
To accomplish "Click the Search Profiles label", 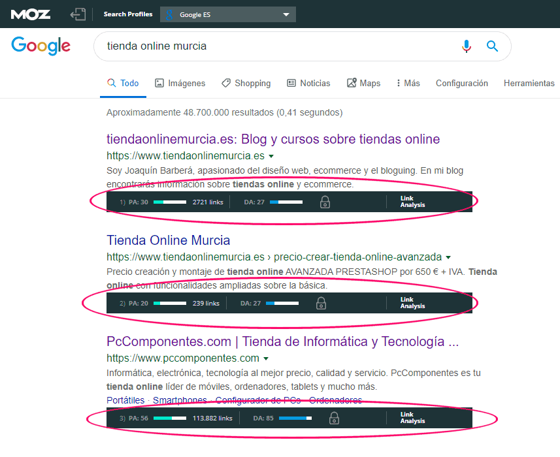I will coord(128,14).
